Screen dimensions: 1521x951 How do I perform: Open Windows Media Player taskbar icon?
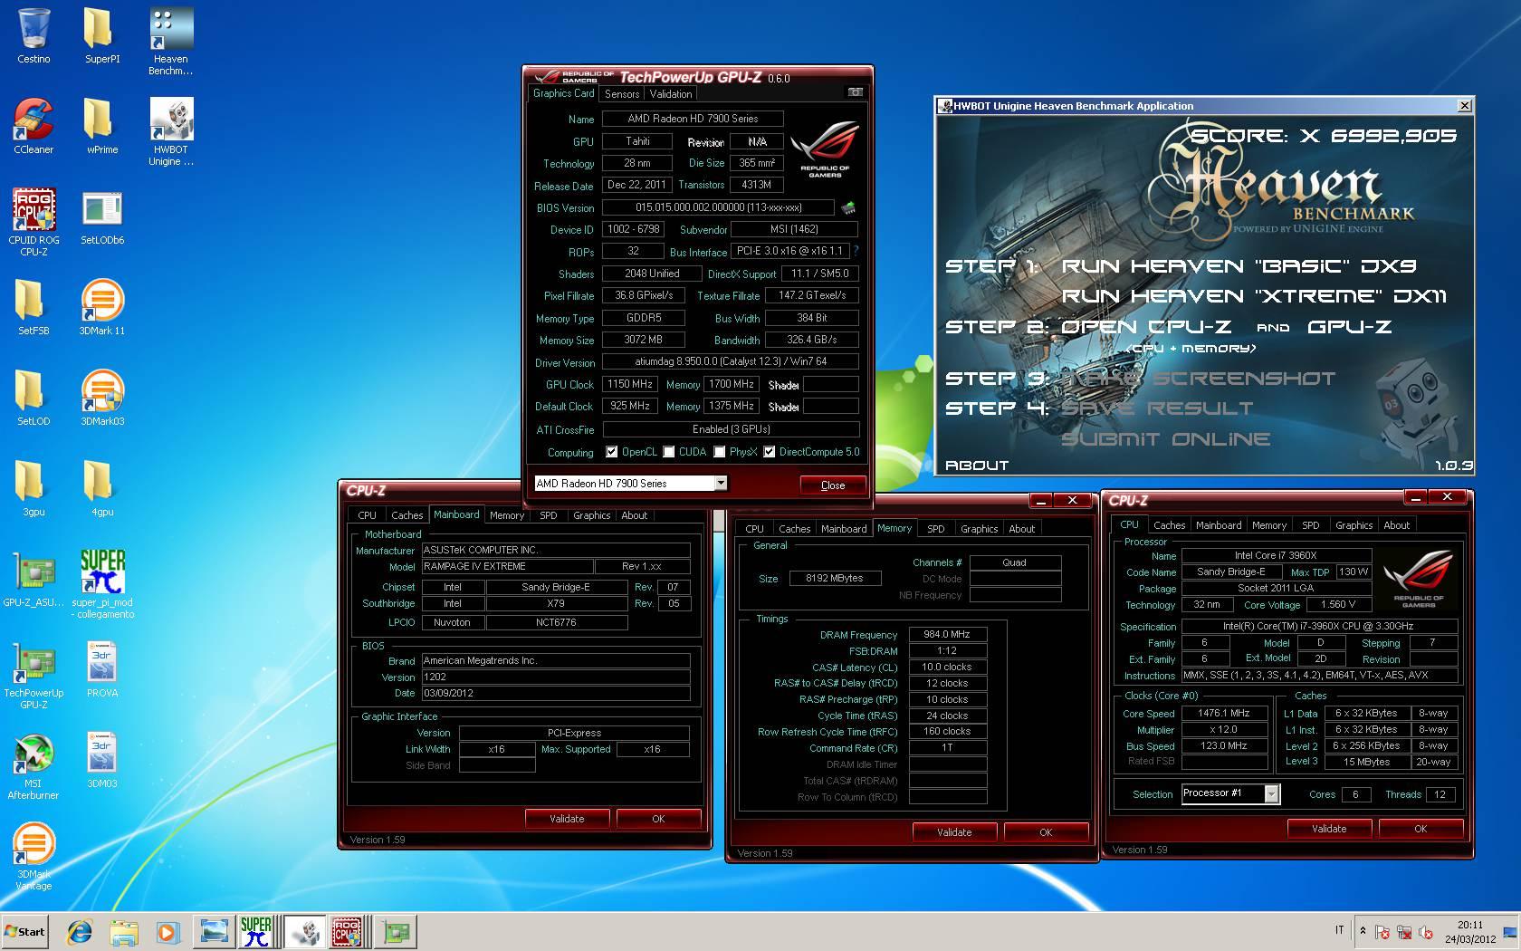point(167,931)
